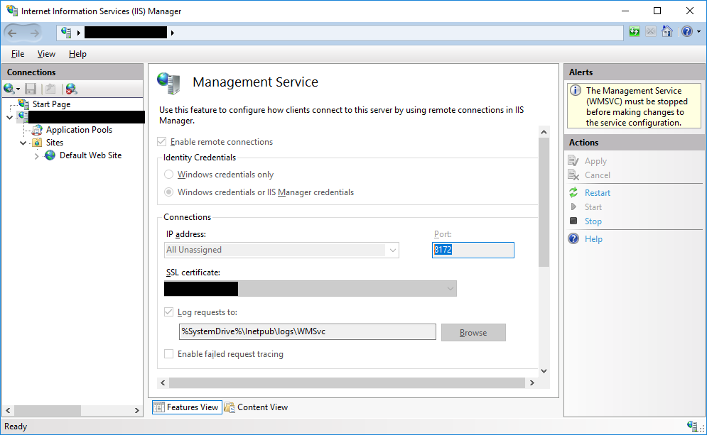
Task: Select the Sites node
Action: [x=55, y=143]
